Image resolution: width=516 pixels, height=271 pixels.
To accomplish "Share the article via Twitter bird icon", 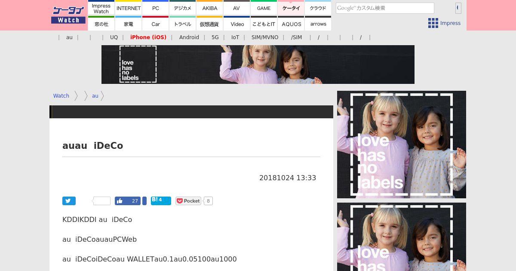I will pyautogui.click(x=69, y=201).
